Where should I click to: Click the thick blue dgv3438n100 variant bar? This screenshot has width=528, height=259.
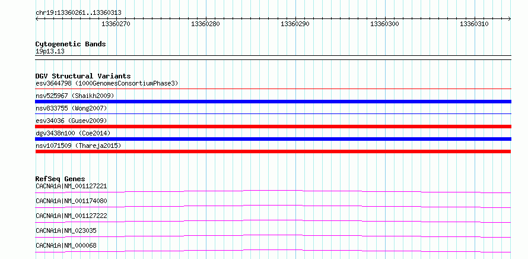point(273,139)
